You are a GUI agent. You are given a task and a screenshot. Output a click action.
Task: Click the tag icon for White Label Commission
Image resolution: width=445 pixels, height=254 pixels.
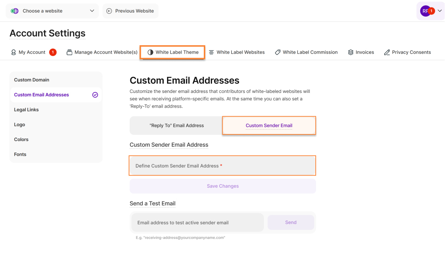coord(278,52)
